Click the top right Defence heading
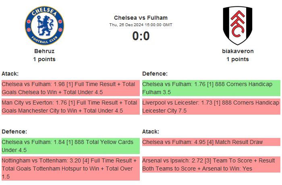 tap(155, 74)
